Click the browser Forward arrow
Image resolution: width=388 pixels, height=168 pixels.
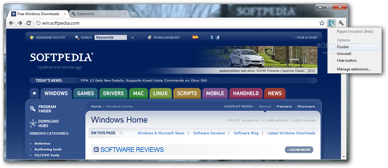click(20, 23)
